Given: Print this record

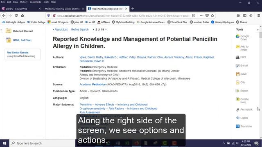Looking at the screenshot, I should click(x=241, y=57).
